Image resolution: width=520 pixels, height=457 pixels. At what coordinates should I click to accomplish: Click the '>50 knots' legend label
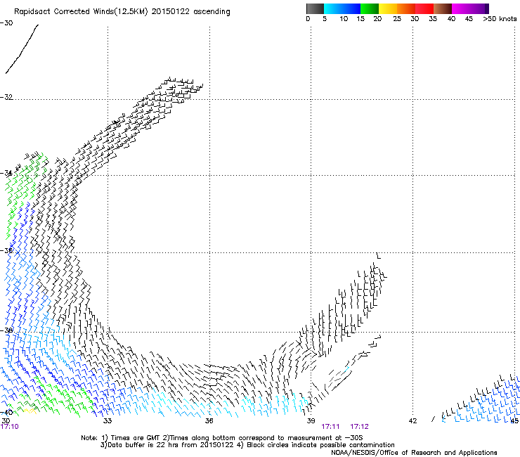(x=500, y=19)
